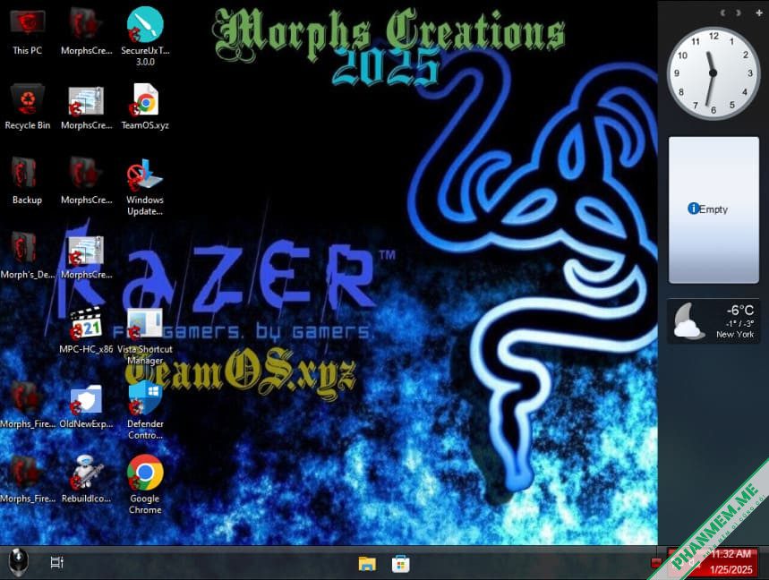
Task: Open SecureUxTheme 3.0.0 shortcut
Action: tap(145, 35)
